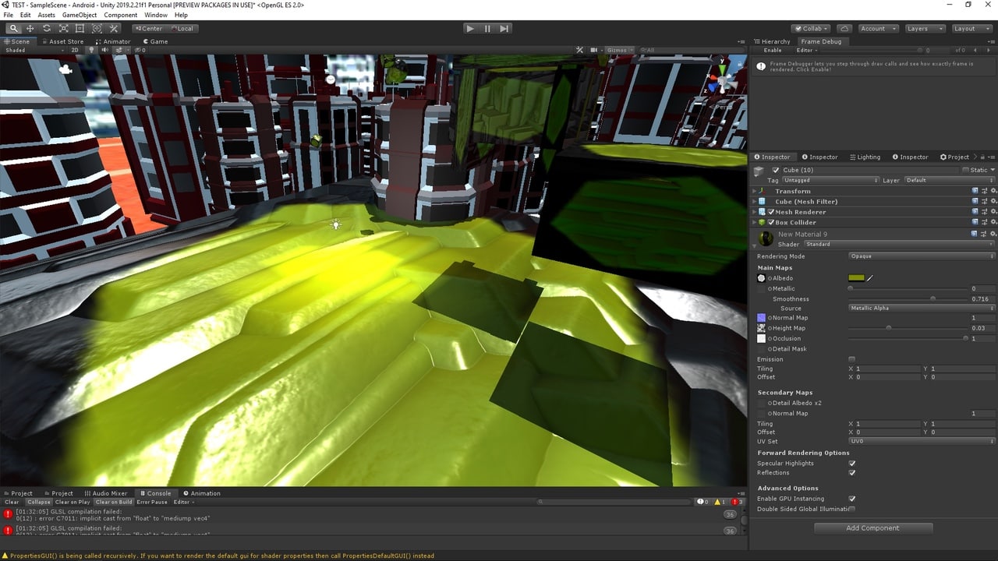This screenshot has width=998, height=561.
Task: Select the Move tool
Action: pyautogui.click(x=30, y=28)
